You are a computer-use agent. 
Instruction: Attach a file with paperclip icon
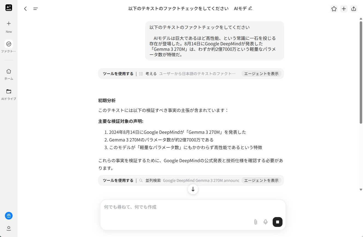pyautogui.click(x=255, y=222)
